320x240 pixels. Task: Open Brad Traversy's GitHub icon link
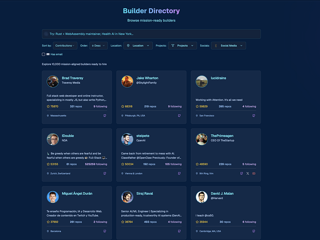[105, 116]
